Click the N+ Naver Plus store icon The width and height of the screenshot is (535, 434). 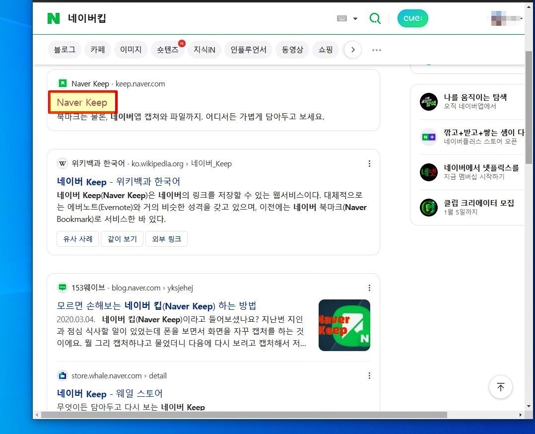click(x=429, y=137)
